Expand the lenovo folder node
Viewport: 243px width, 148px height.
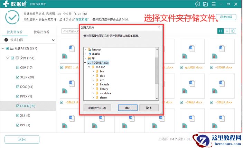pos(85,49)
